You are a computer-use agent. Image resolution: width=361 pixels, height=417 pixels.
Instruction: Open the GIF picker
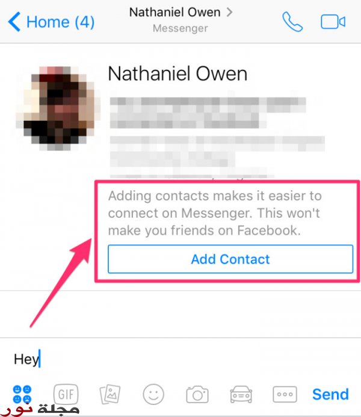(66, 394)
